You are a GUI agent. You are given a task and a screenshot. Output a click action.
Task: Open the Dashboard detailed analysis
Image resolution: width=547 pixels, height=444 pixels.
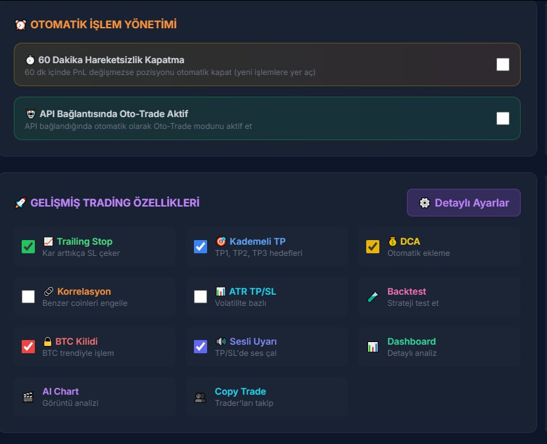click(440, 347)
